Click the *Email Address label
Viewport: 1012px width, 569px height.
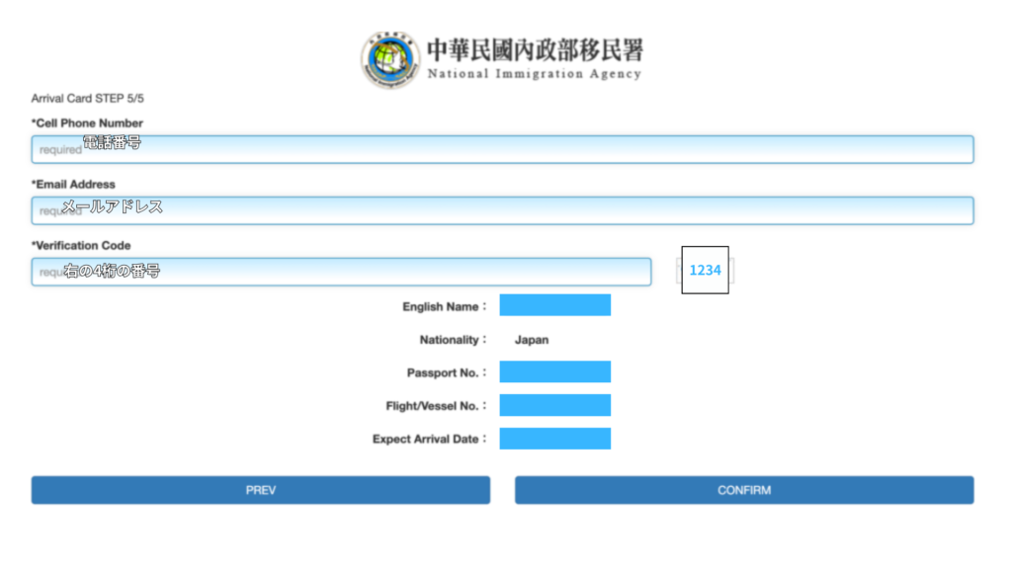[x=73, y=185]
